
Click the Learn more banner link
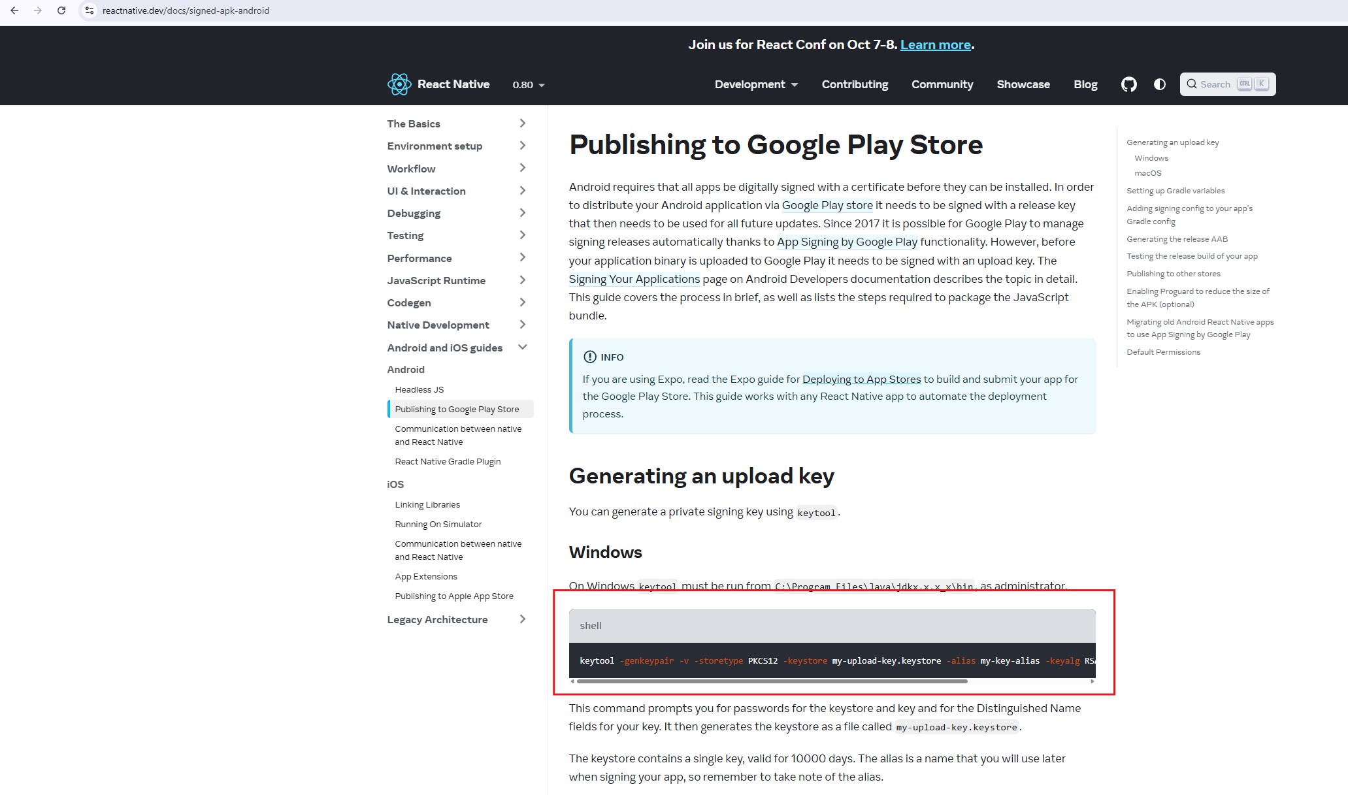(935, 44)
